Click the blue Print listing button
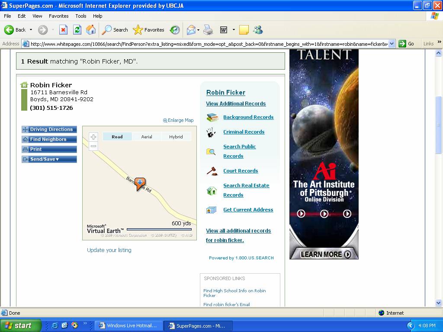 click(x=49, y=149)
